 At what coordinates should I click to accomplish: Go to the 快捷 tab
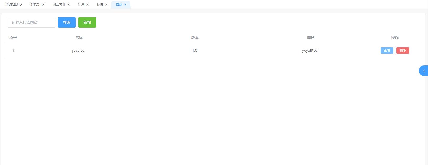(100, 5)
